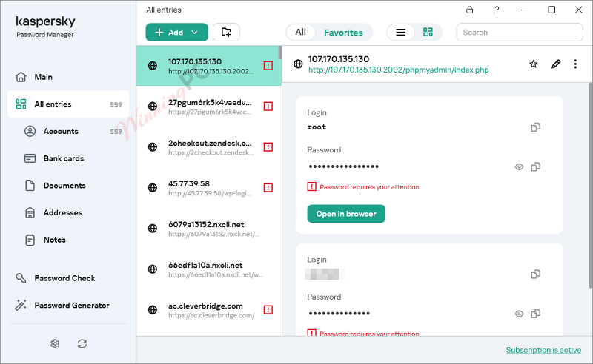The width and height of the screenshot is (593, 364).
Task: Select 66edf1a10a.nxcli.net entry
Action: (x=209, y=269)
